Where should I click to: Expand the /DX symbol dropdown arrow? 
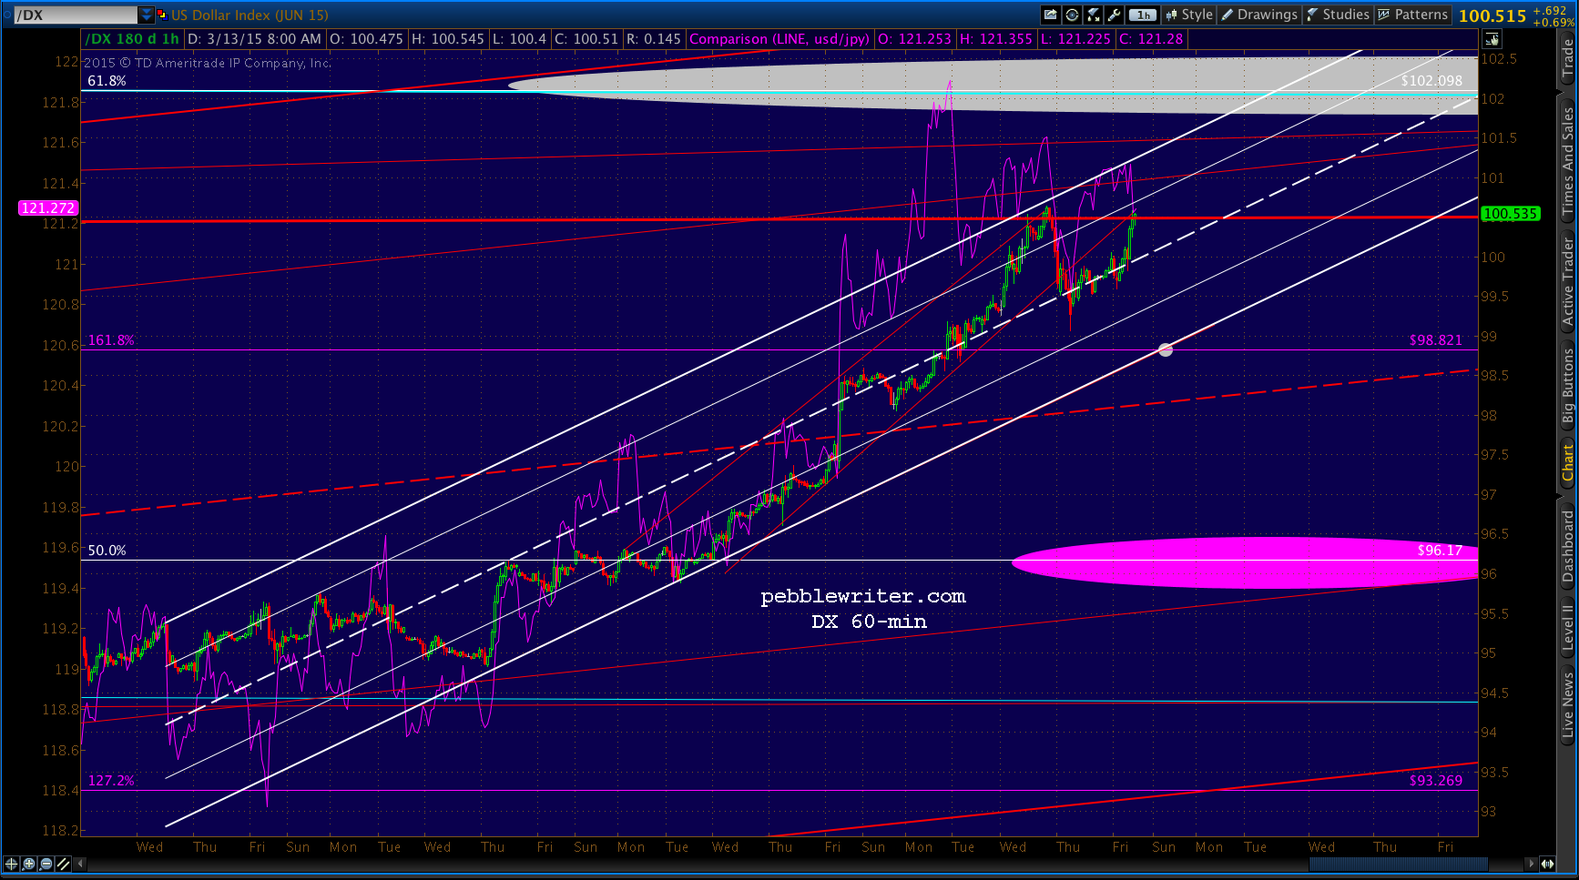pyautogui.click(x=147, y=15)
